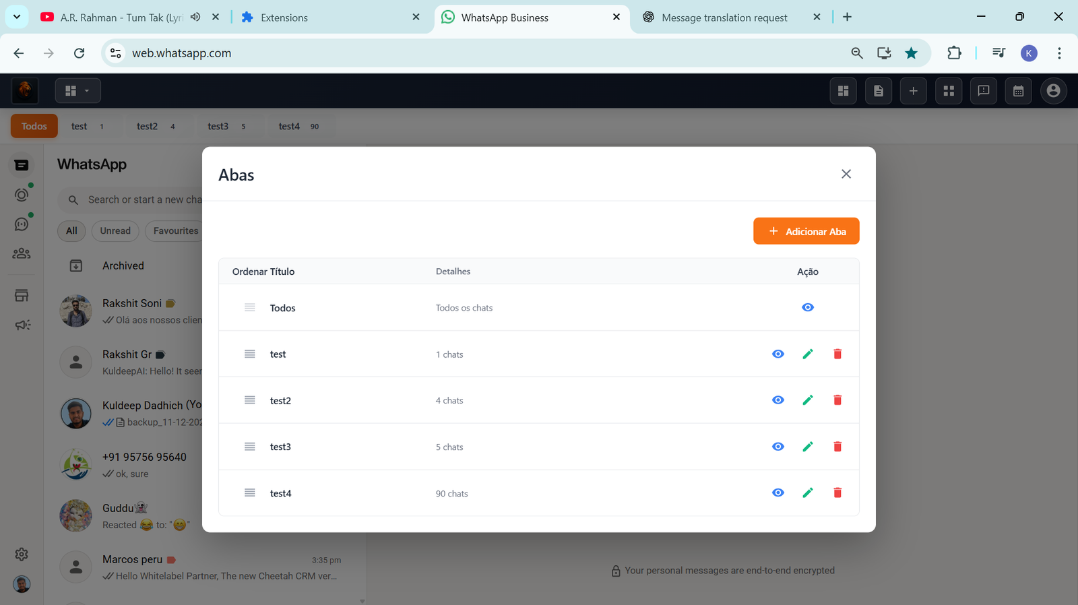Click the edit pencil for test2
Screen dimensions: 1078x605
(808, 400)
